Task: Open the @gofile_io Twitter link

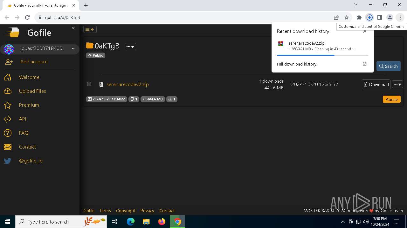Action: coord(31,161)
